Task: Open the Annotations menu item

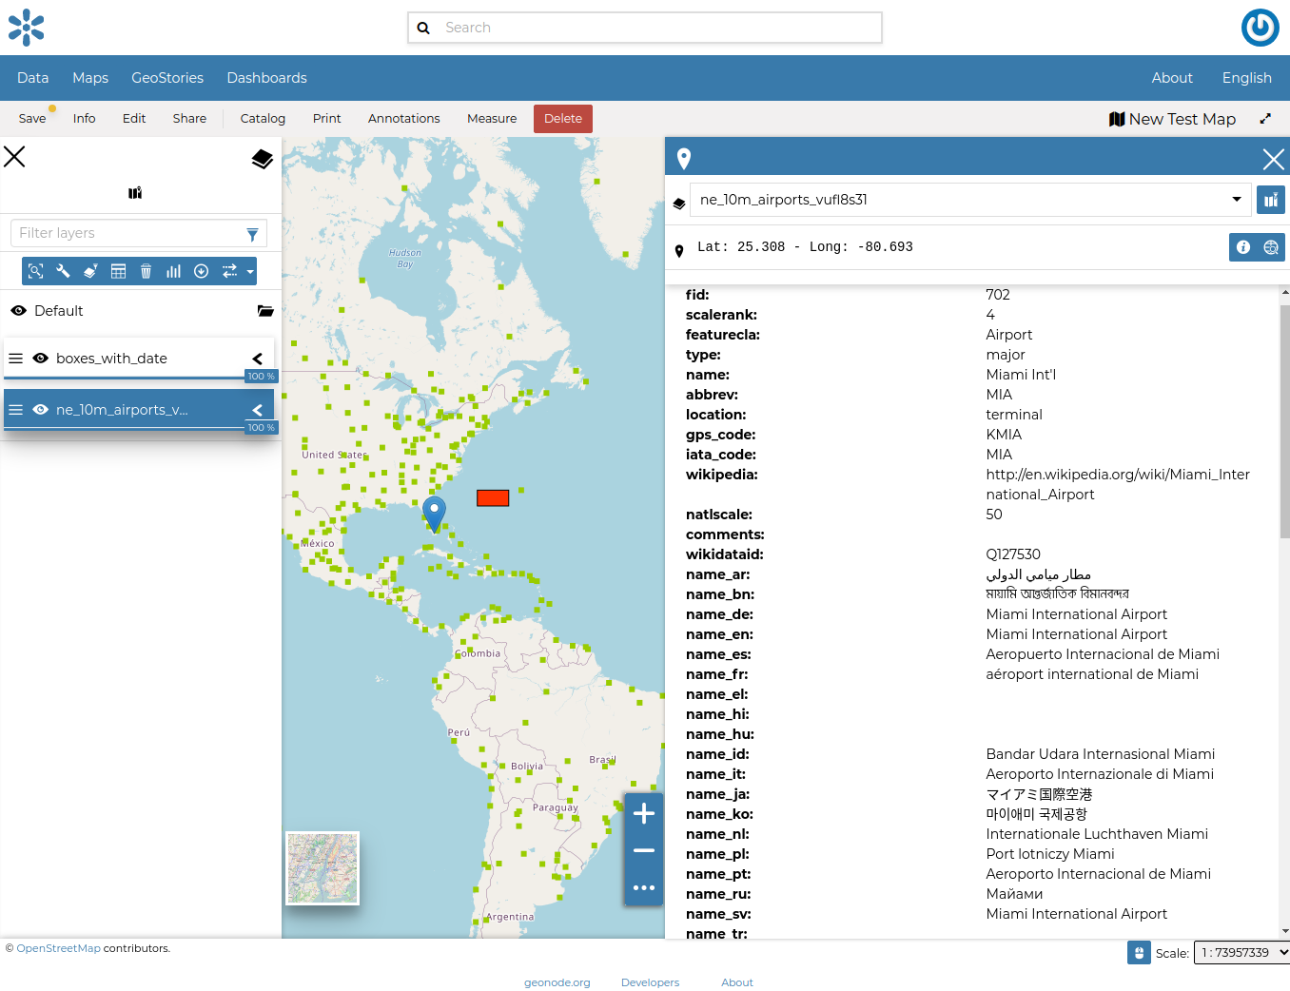Action: [x=403, y=119]
